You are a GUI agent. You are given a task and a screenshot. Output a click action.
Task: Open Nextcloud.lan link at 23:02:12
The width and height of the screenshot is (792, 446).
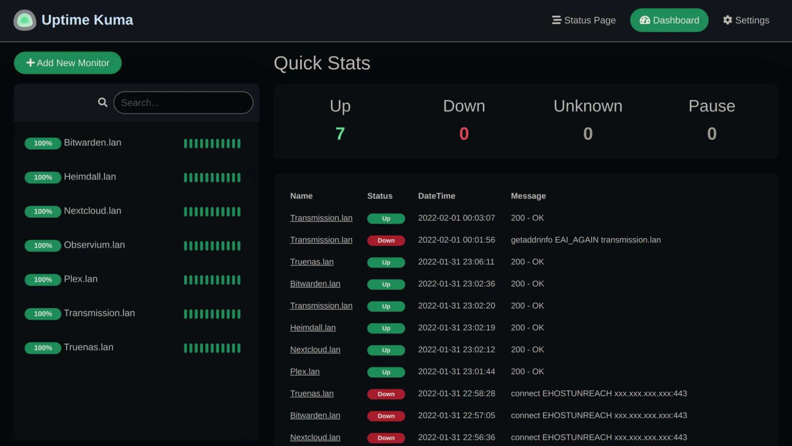[x=315, y=349]
